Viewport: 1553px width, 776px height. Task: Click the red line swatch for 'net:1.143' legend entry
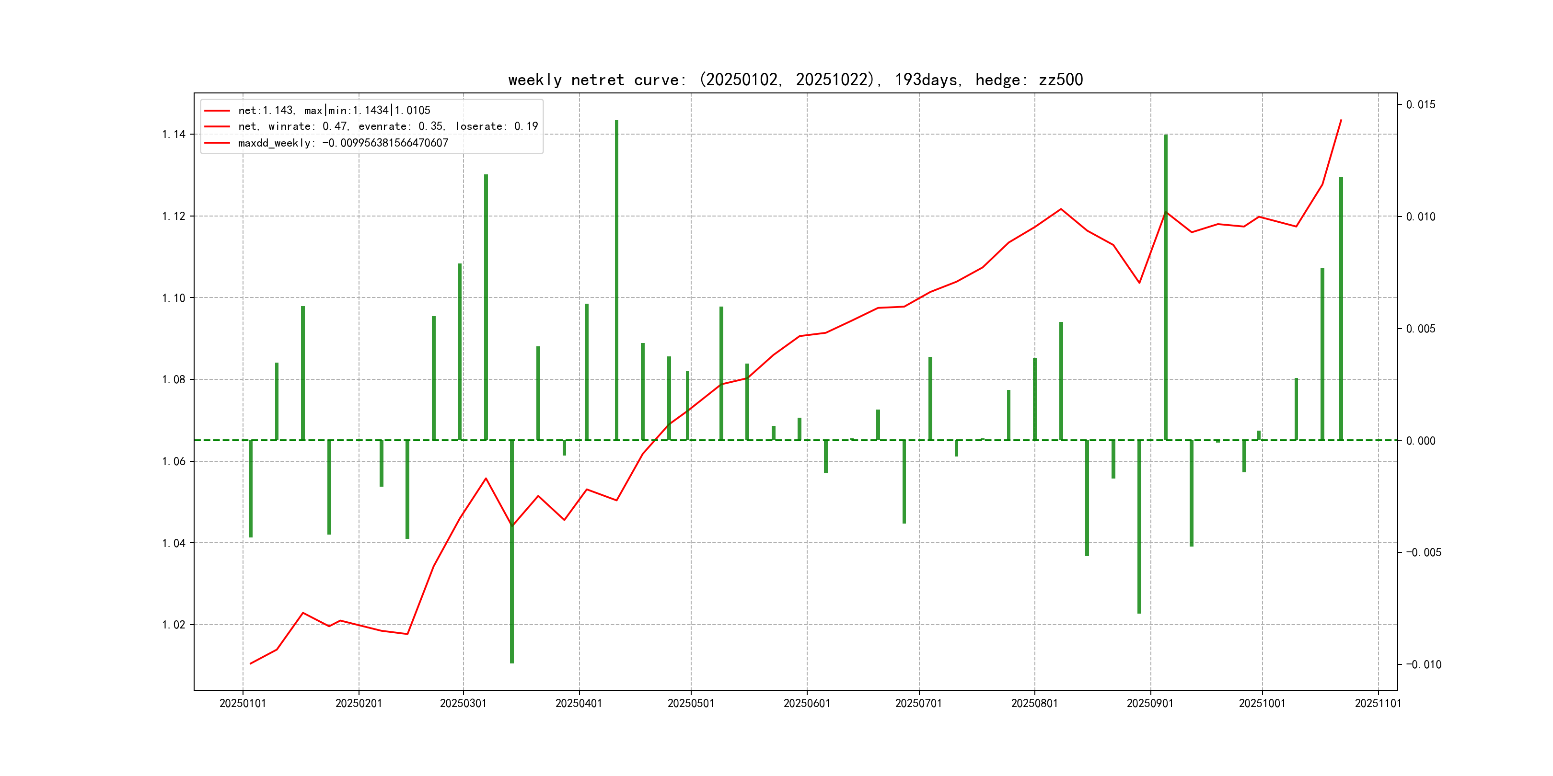[x=217, y=111]
